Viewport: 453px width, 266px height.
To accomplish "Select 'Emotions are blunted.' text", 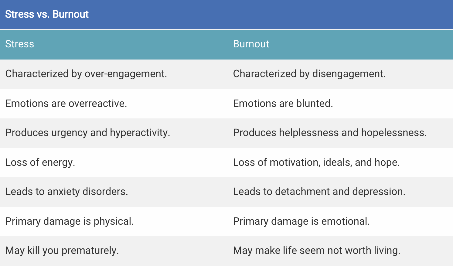I will [x=283, y=104].
